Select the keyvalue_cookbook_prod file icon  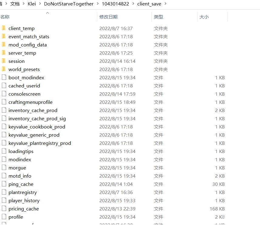pyautogui.click(x=4, y=127)
